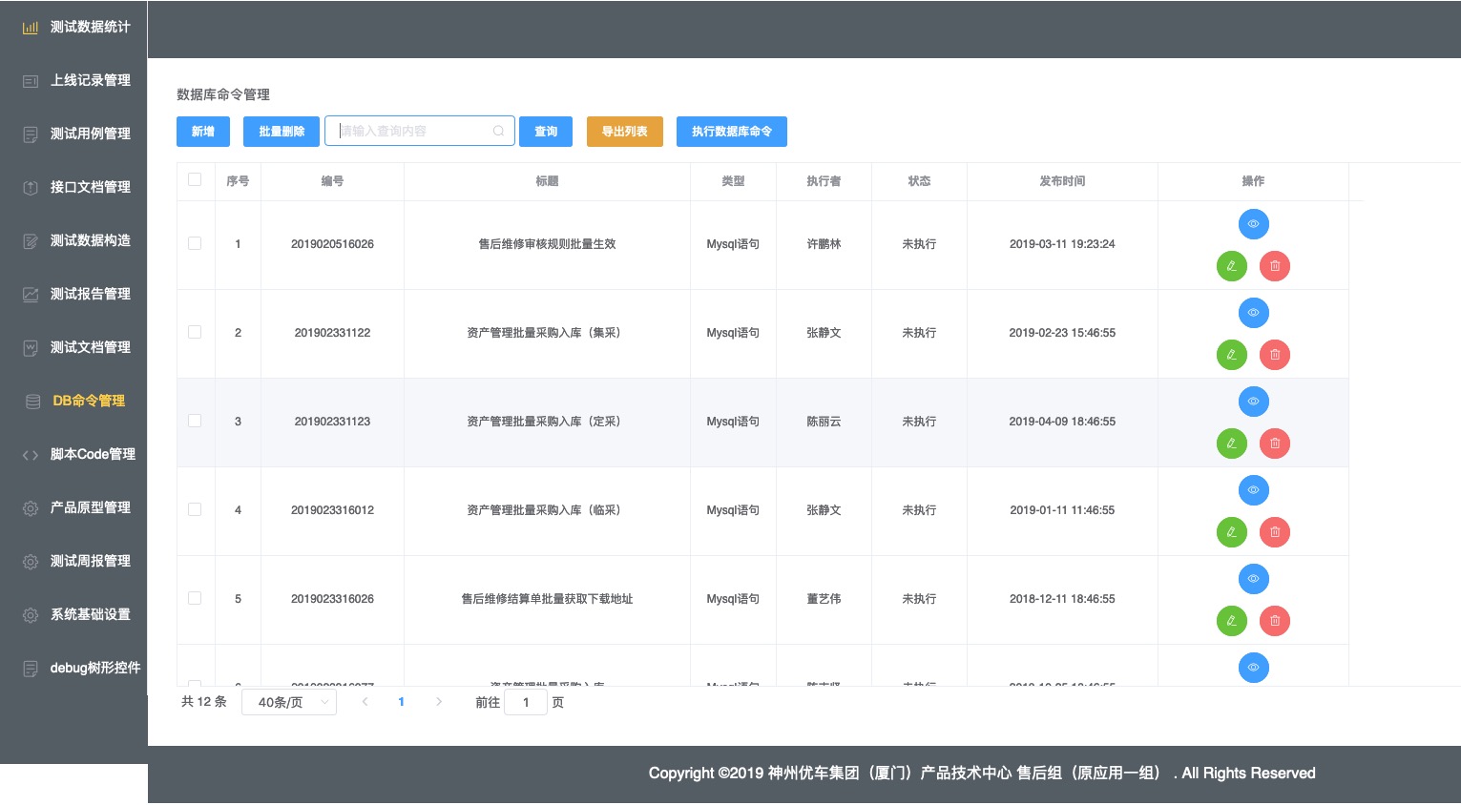
Task: Open 测试数据统计 menu
Action: (x=74, y=27)
